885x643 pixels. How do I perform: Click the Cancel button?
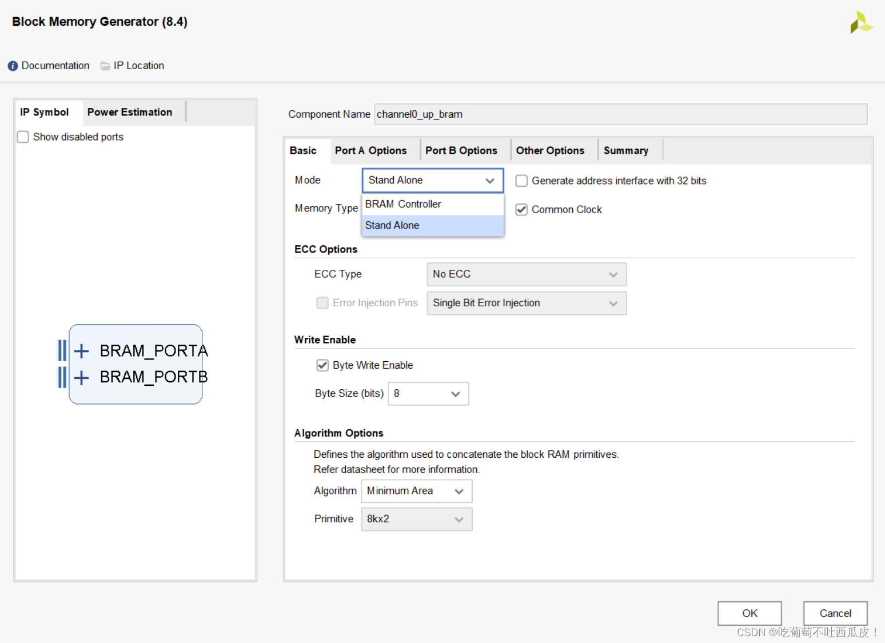coord(835,613)
